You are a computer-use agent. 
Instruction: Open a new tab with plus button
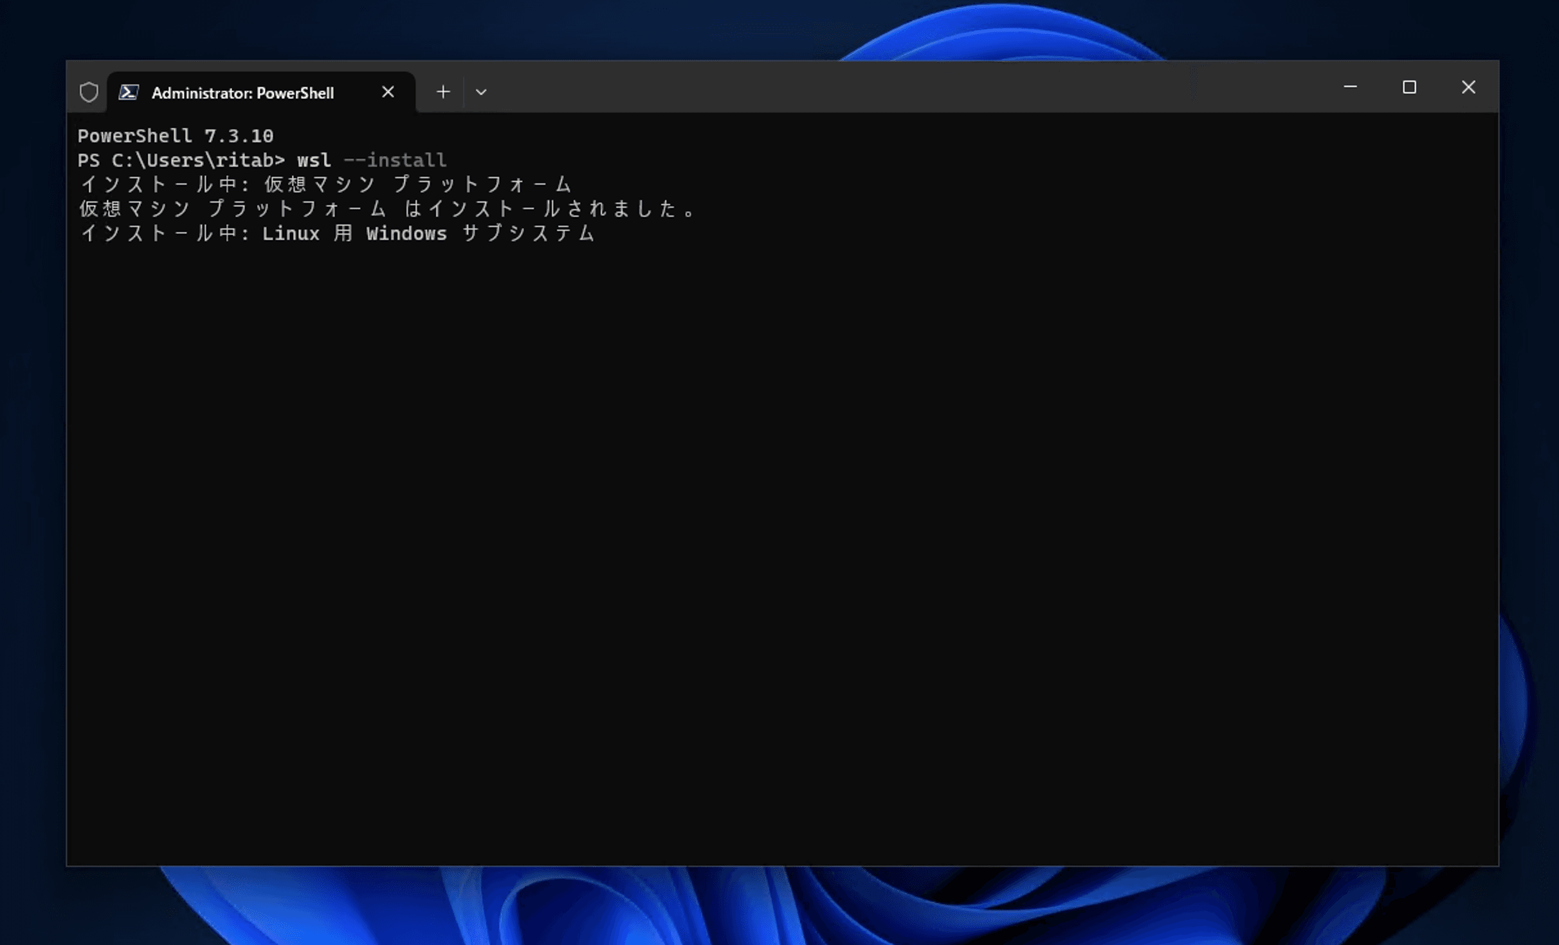pos(443,92)
